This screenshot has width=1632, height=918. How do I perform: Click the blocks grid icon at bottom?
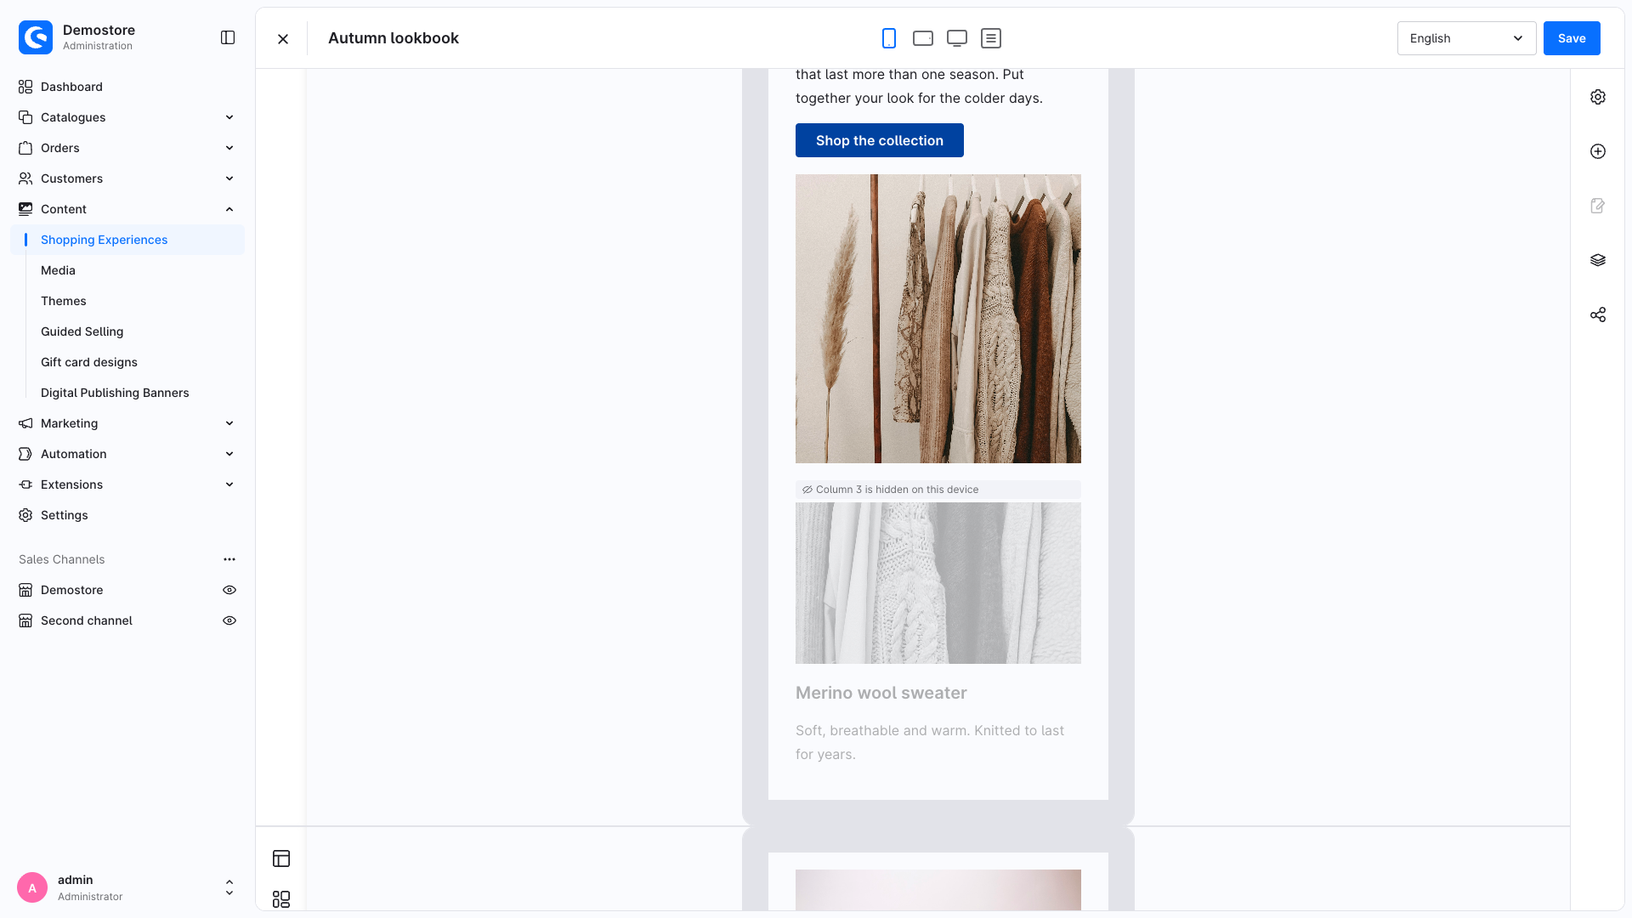(x=281, y=899)
